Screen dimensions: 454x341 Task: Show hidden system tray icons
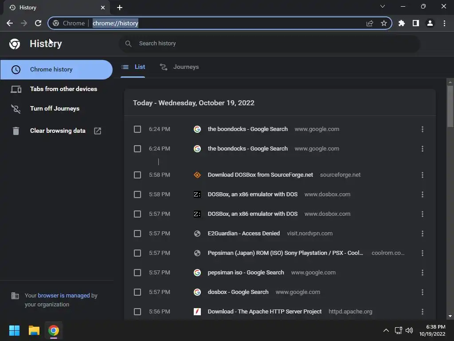click(386, 330)
